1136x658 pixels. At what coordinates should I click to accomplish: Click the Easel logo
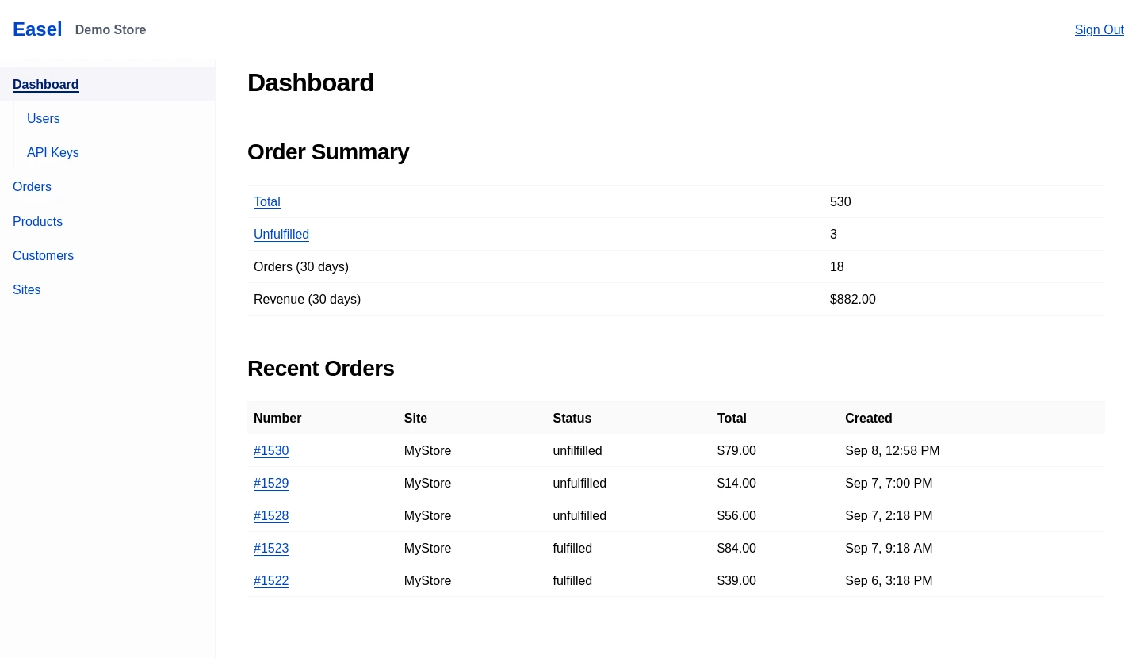click(37, 29)
